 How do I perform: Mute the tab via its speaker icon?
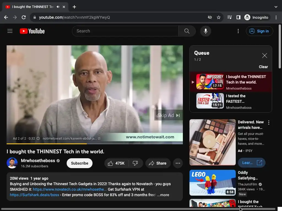[58, 7]
